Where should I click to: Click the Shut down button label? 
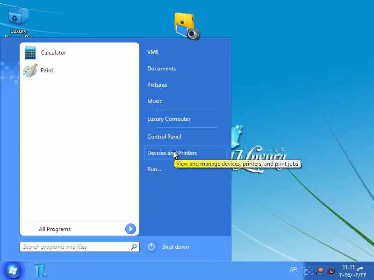(176, 247)
